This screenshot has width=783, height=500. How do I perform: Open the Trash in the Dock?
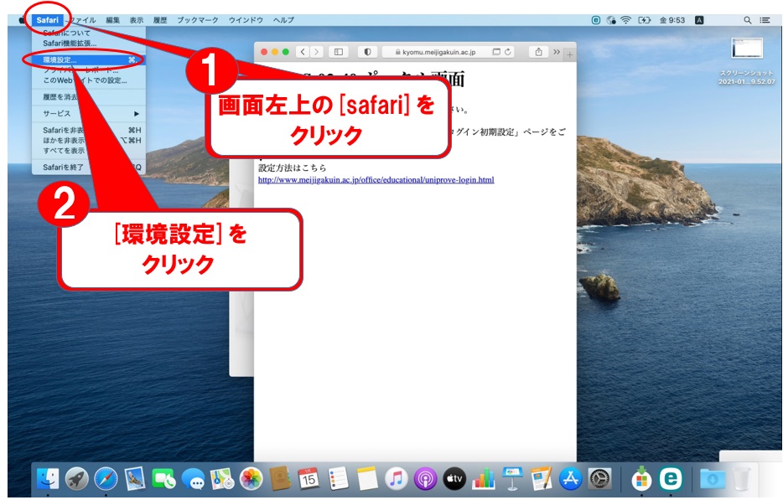742,478
